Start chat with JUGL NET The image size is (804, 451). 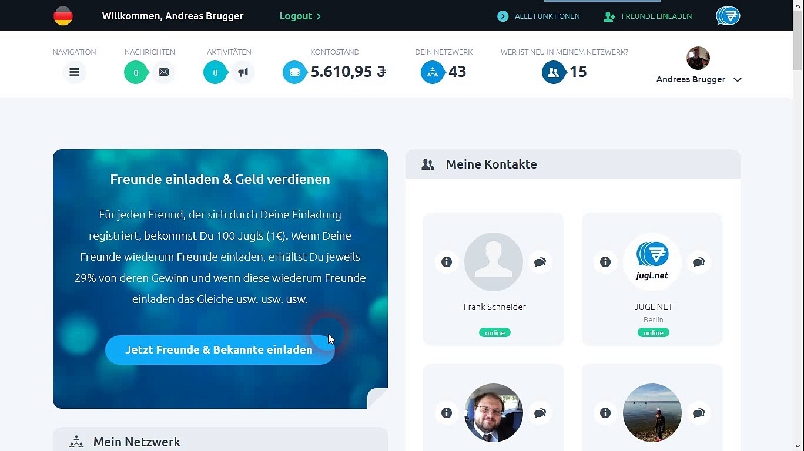coord(698,262)
